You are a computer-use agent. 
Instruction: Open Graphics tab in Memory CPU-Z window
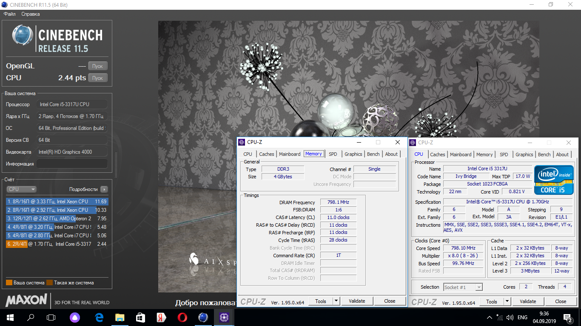(353, 154)
